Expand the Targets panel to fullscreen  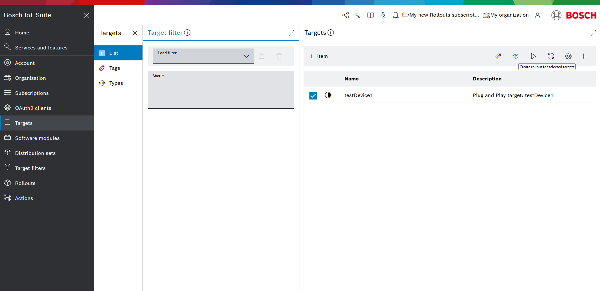coord(593,33)
